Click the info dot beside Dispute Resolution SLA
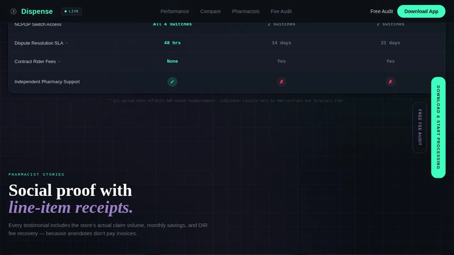This screenshot has height=255, width=454. pyautogui.click(x=67, y=43)
